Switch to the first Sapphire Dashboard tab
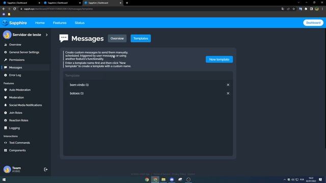Screen dimensions: 326x183 pyautogui.click(x=21, y=3)
